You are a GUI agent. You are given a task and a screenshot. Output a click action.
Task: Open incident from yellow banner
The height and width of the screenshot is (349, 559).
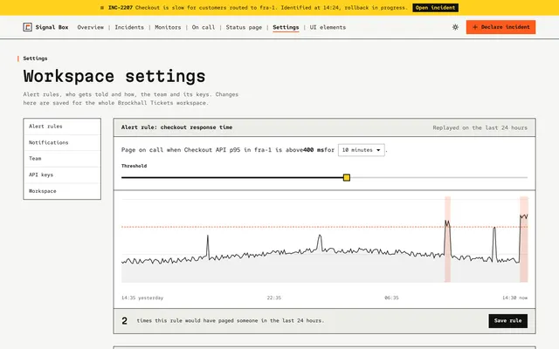click(x=435, y=8)
